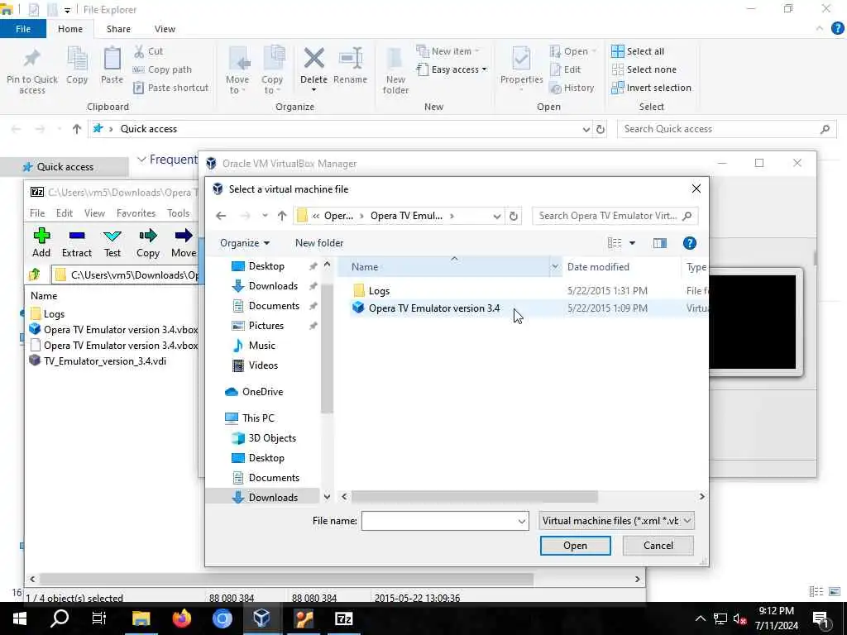
Task: Click Invert selection in Explorer ribbon
Action: [652, 88]
